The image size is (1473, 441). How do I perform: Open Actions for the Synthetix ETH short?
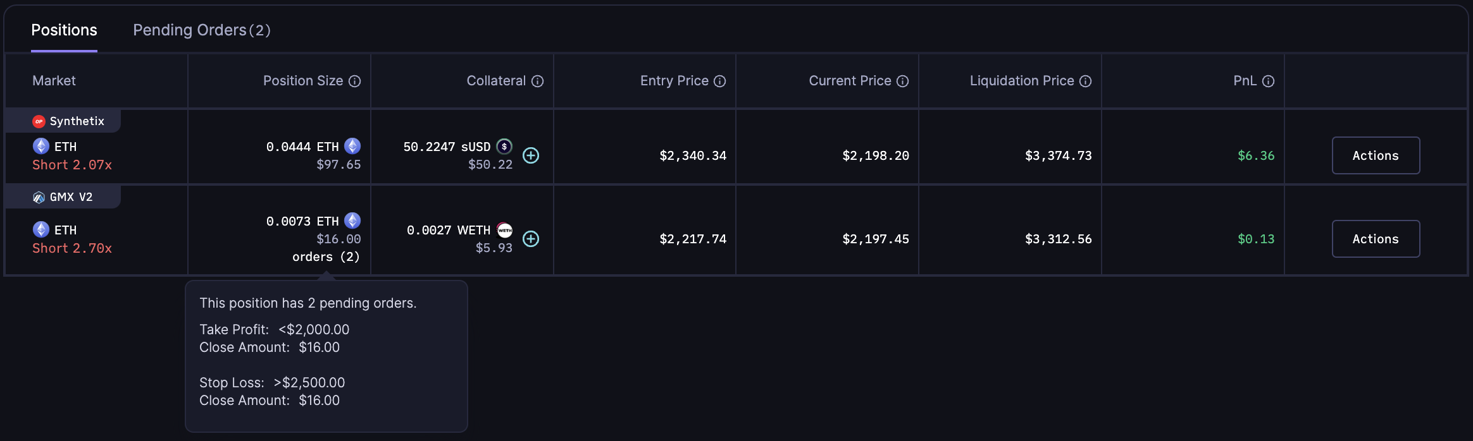pos(1375,155)
